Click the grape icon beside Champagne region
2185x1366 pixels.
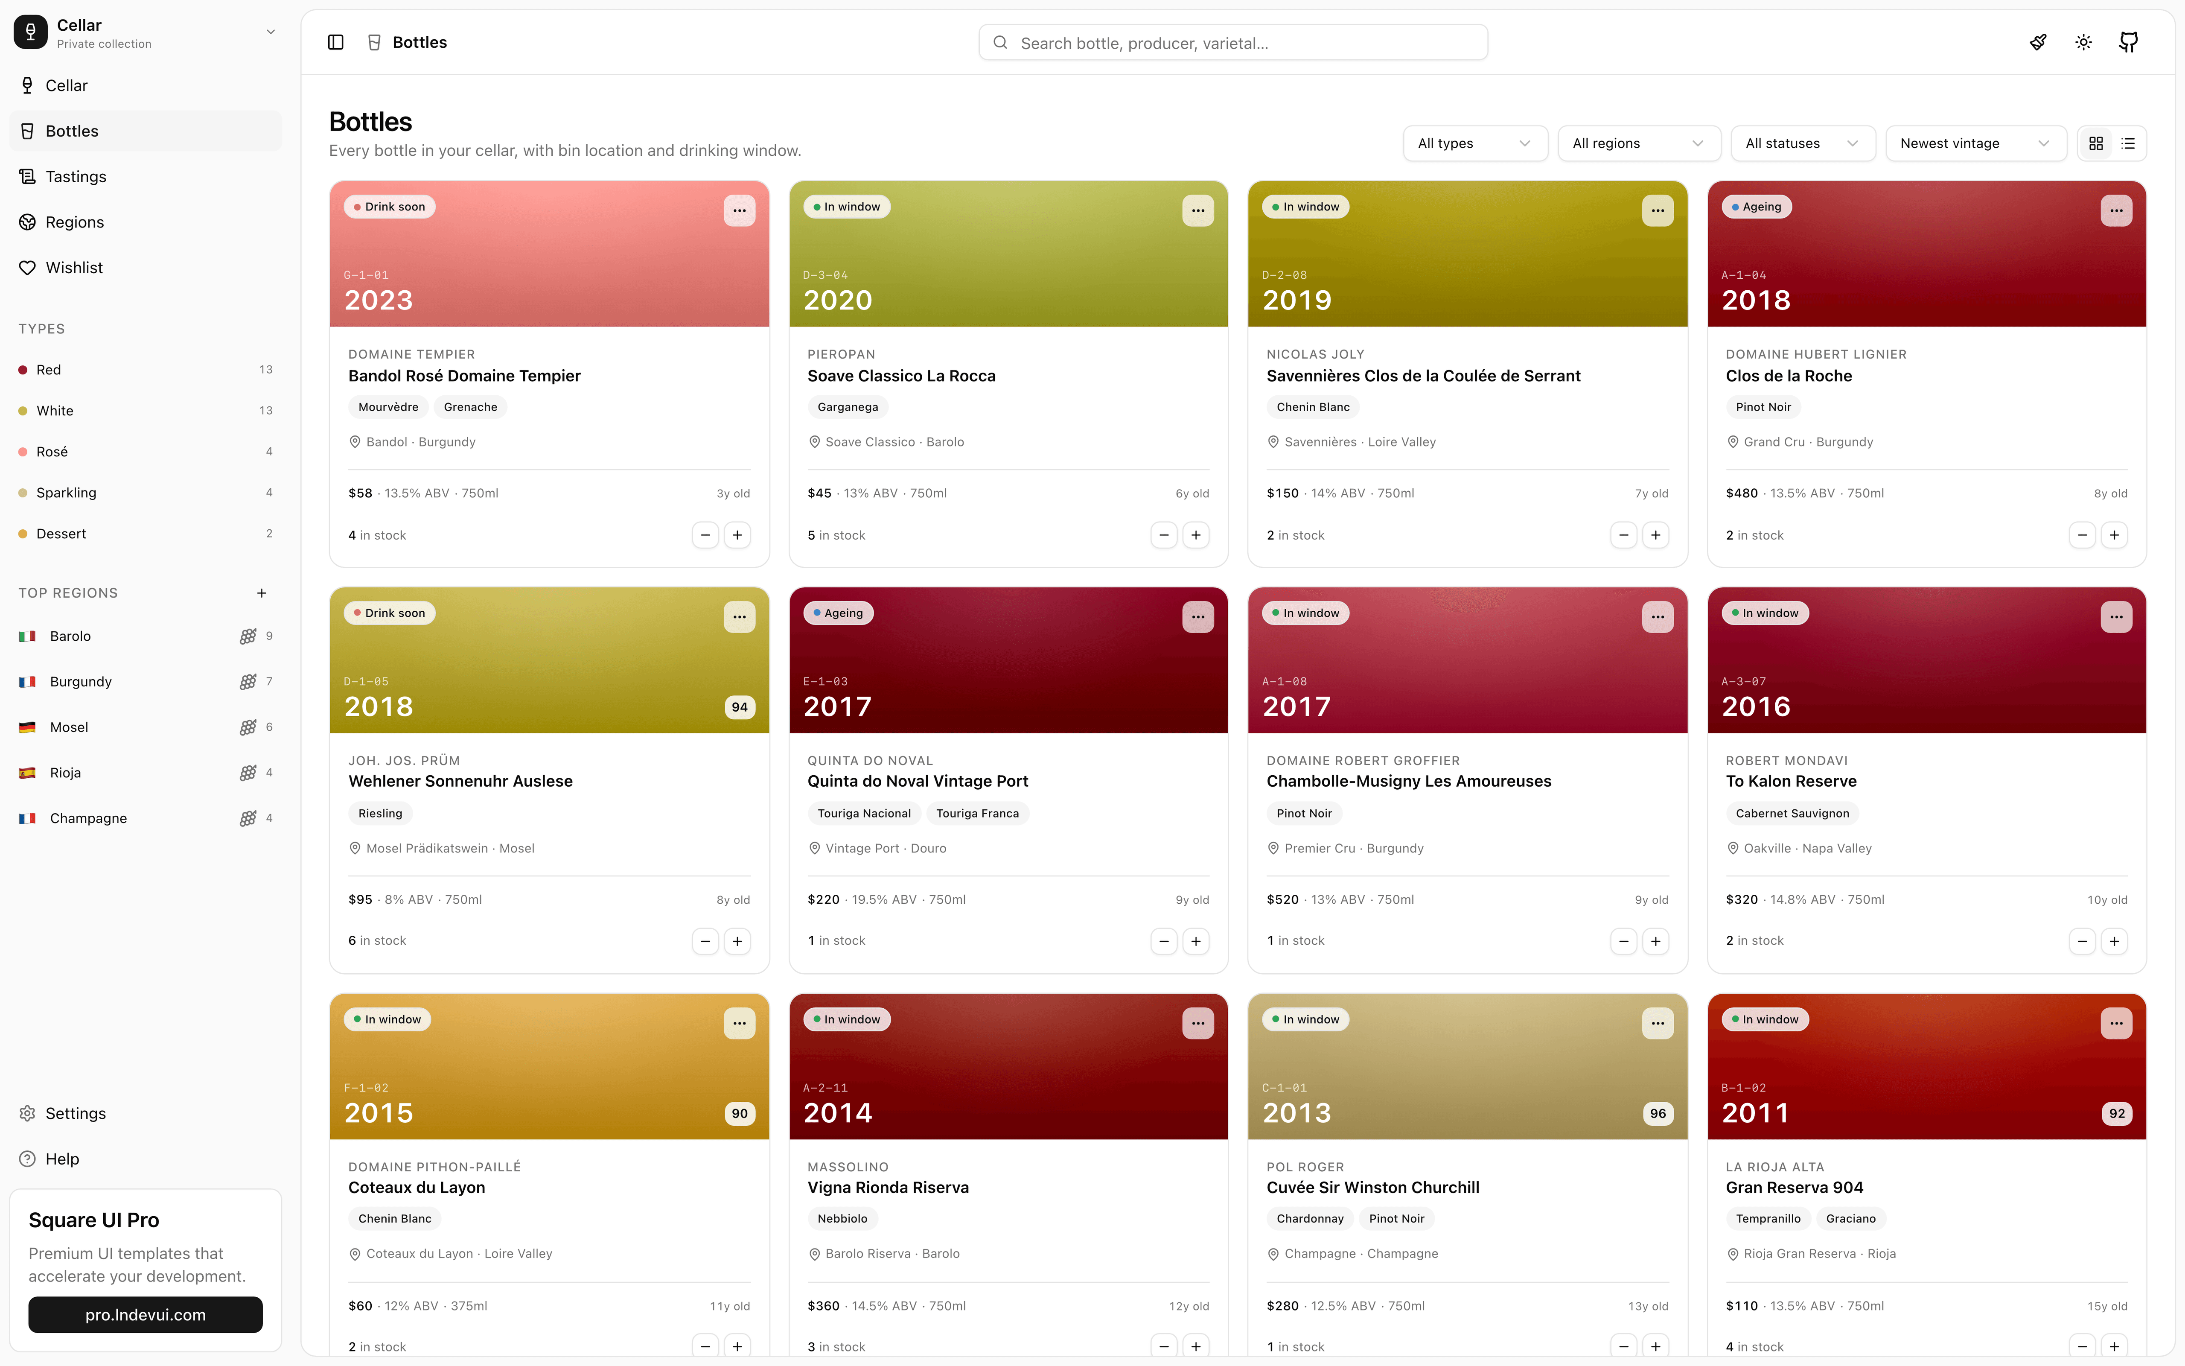pyautogui.click(x=248, y=818)
